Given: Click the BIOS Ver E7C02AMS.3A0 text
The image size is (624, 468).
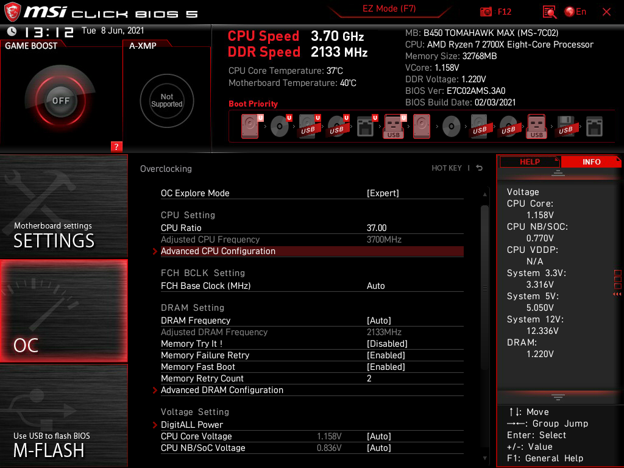Looking at the screenshot, I should (455, 91).
